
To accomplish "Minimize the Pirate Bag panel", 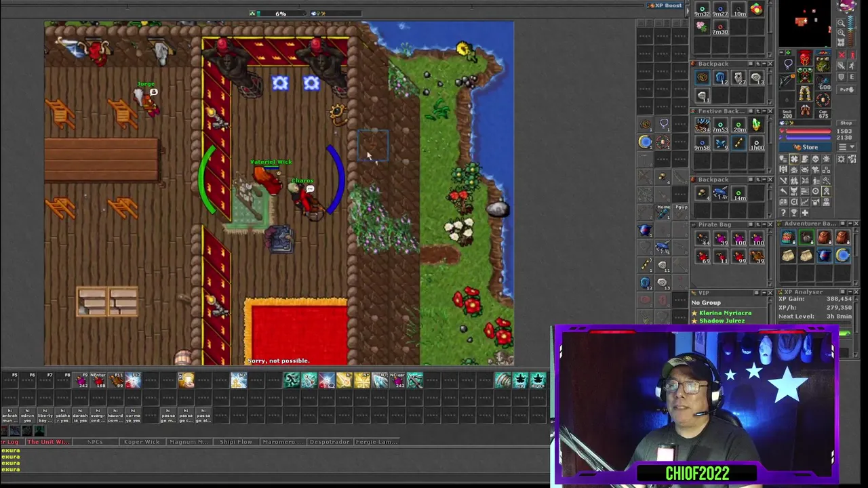I will coord(764,224).
